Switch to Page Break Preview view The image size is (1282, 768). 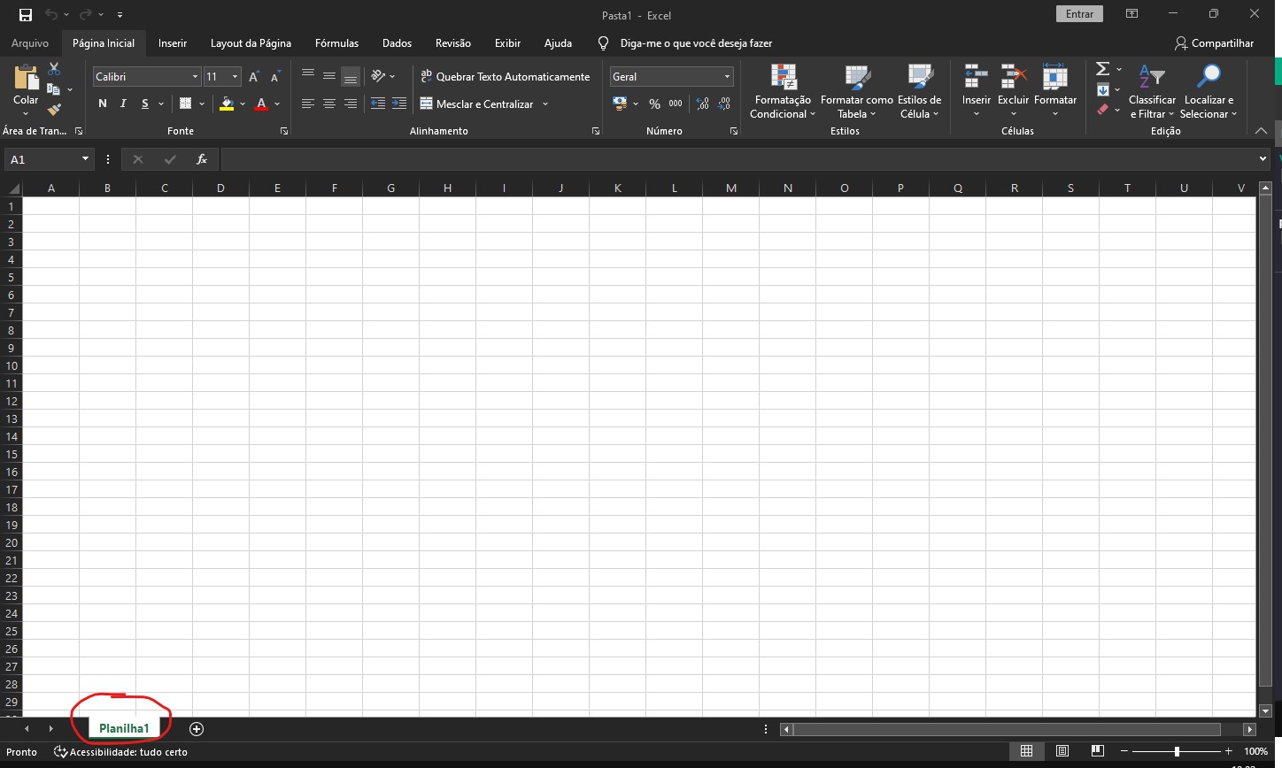pos(1098,751)
